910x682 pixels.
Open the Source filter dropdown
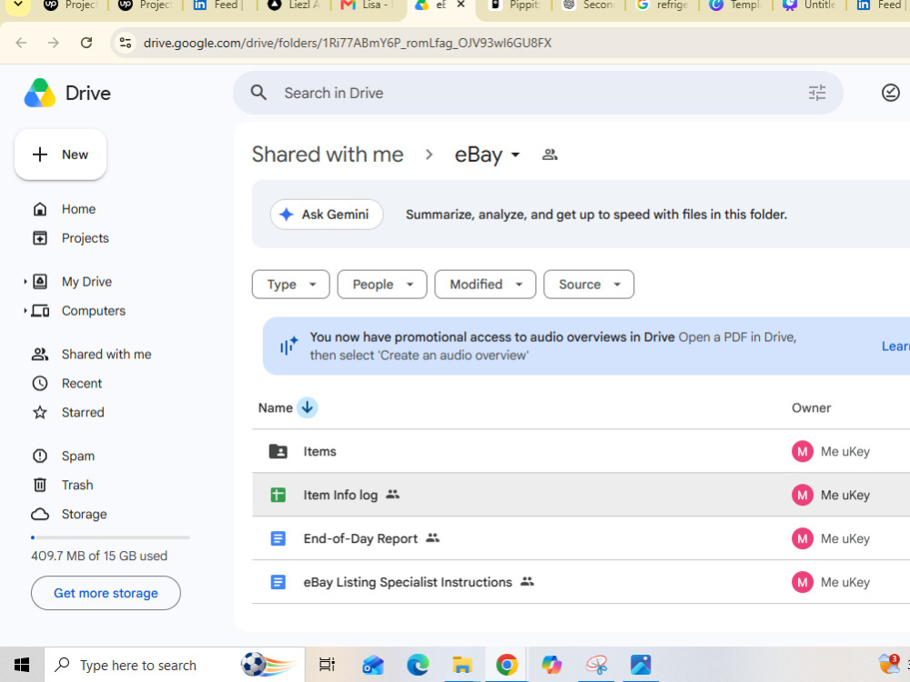pos(589,284)
